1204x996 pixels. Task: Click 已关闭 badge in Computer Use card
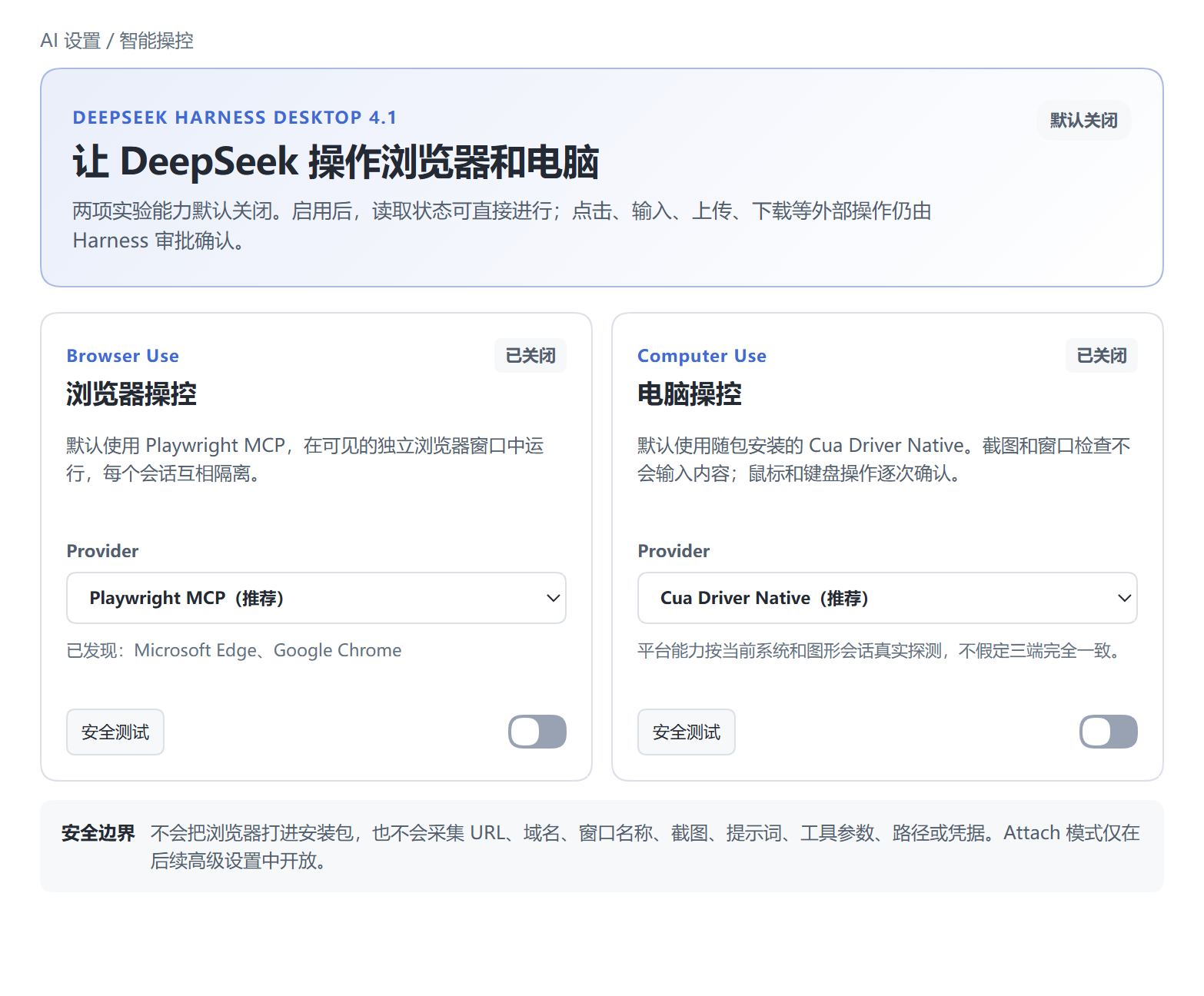(1102, 356)
